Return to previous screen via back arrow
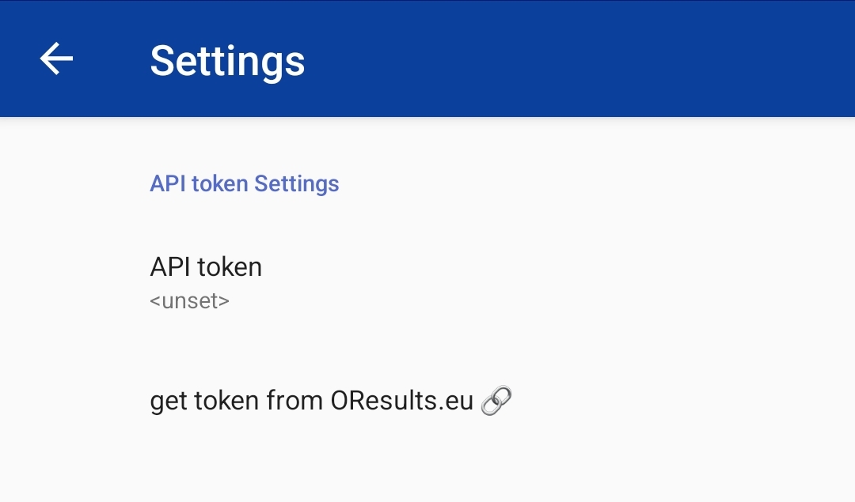Viewport: 855px width, 502px height. 55,58
